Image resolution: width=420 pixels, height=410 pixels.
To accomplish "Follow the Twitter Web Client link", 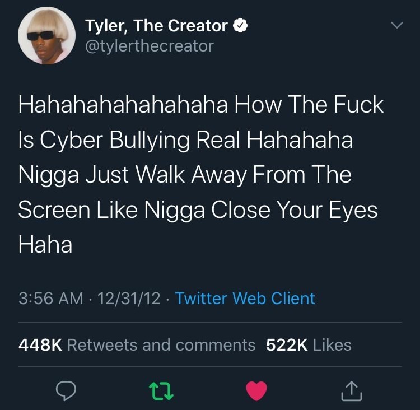I will click(x=245, y=298).
